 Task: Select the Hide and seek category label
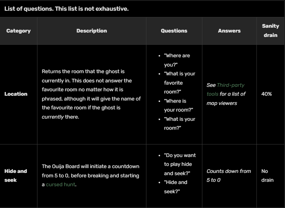click(16, 175)
